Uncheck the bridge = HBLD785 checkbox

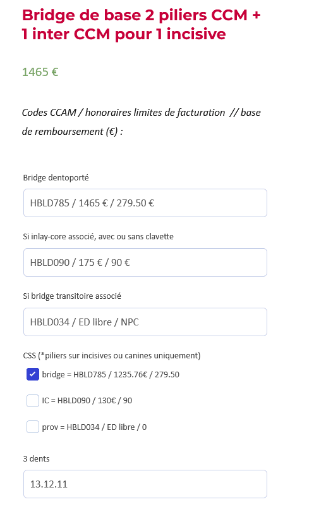33,374
